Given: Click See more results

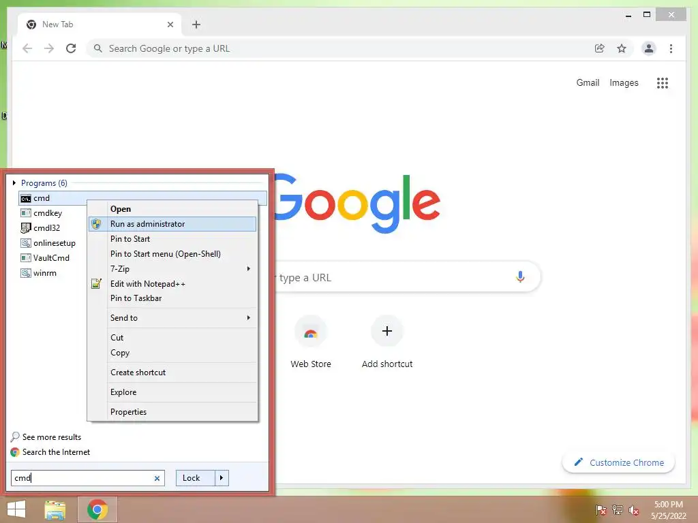Looking at the screenshot, I should [x=46, y=437].
